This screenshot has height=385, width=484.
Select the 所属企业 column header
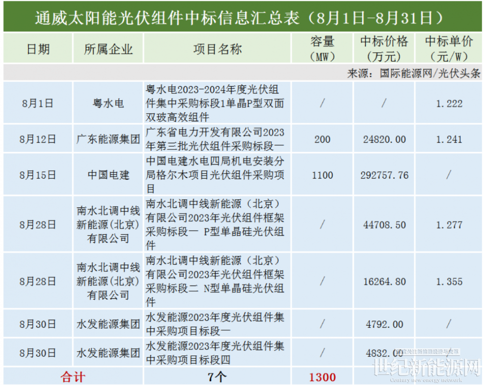click(108, 49)
